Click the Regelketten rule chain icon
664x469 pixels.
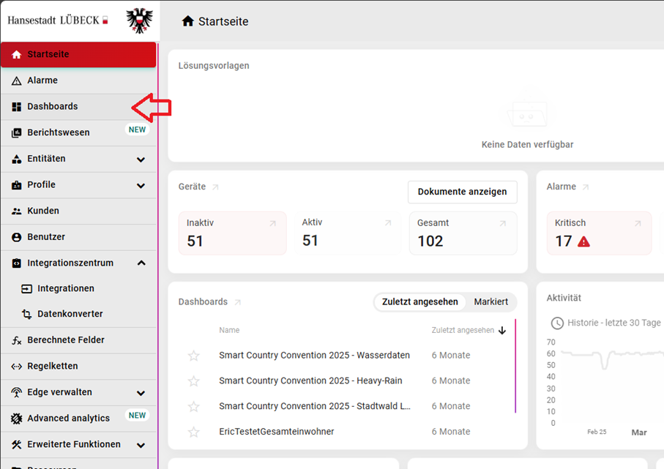point(16,367)
